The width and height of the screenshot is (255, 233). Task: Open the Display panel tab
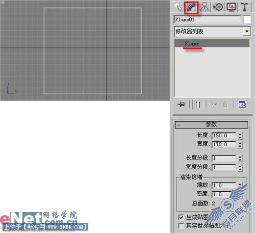coord(231,7)
